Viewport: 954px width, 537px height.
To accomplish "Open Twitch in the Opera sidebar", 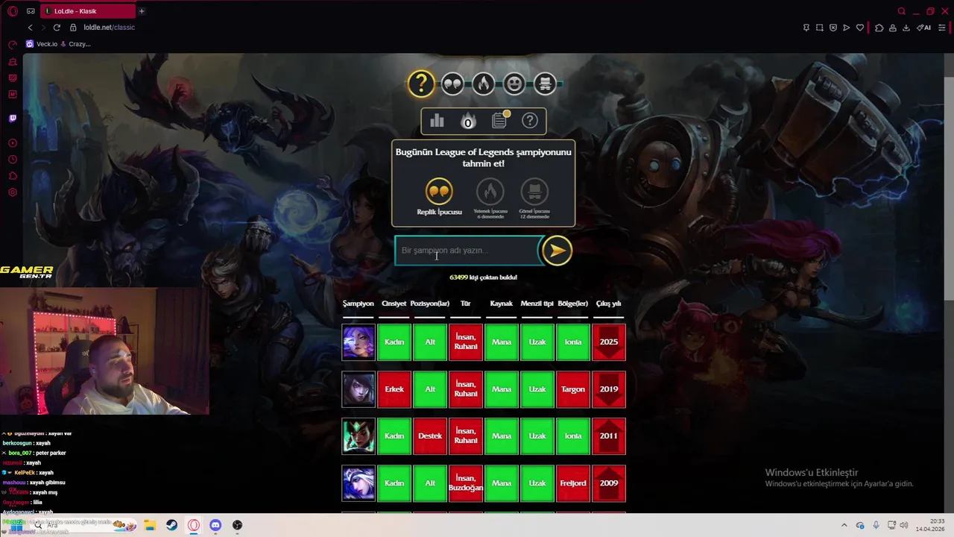I will pos(13,118).
